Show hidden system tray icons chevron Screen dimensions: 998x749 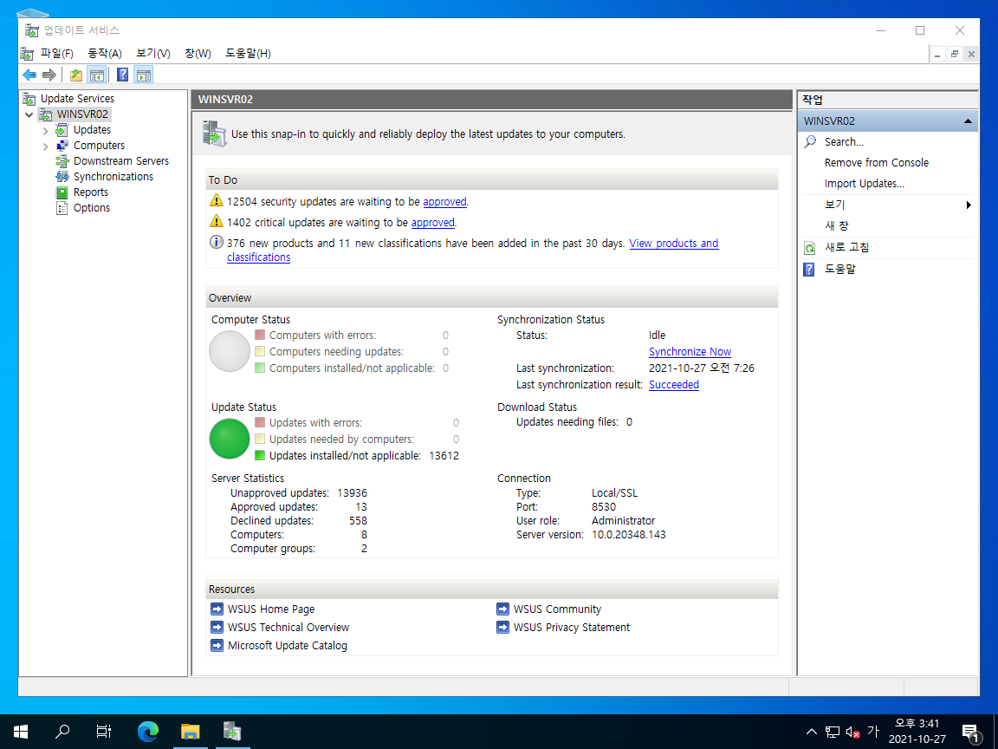point(811,732)
